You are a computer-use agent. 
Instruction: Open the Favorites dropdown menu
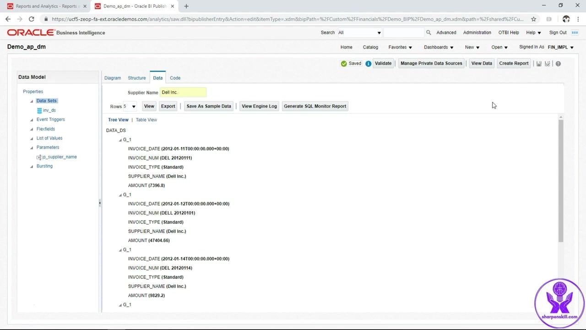[400, 47]
